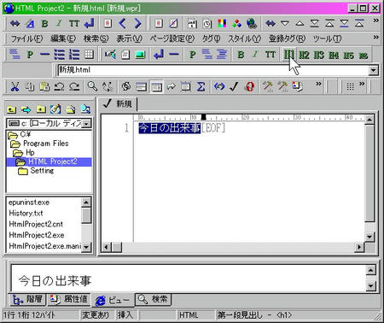The image size is (384, 323).
Task: Select the Setting folder in the tree
Action: (42, 171)
